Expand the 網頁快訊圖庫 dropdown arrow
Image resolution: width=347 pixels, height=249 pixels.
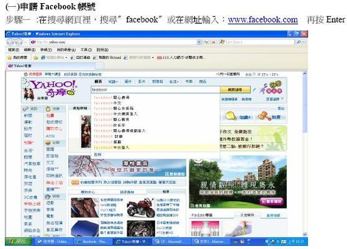(152, 58)
